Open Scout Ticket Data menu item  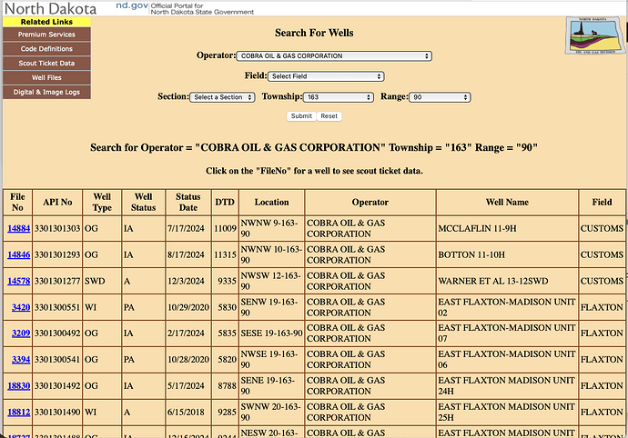(46, 64)
